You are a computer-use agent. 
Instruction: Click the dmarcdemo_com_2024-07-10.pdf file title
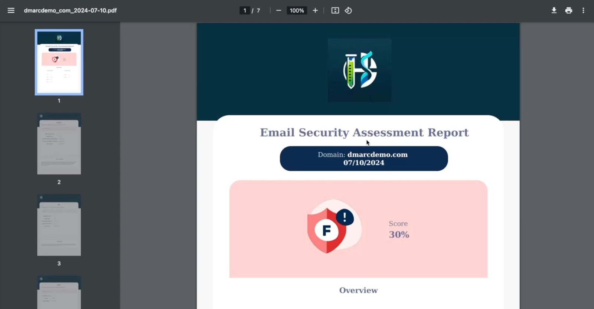tap(70, 10)
